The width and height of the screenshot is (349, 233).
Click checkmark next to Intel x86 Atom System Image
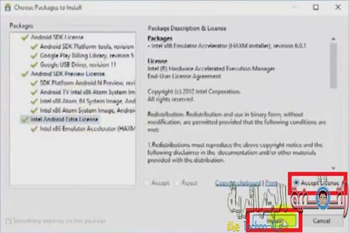[x=34, y=111]
